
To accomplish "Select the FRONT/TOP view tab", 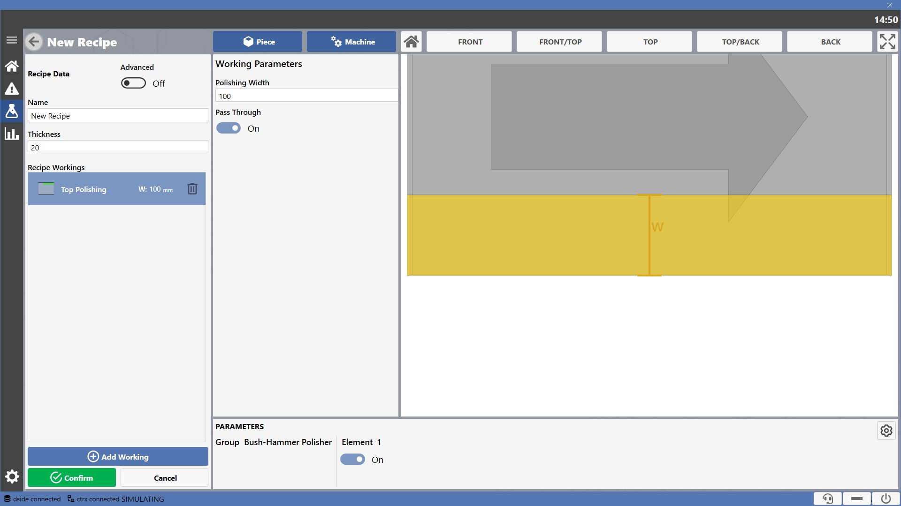I will coord(559,42).
